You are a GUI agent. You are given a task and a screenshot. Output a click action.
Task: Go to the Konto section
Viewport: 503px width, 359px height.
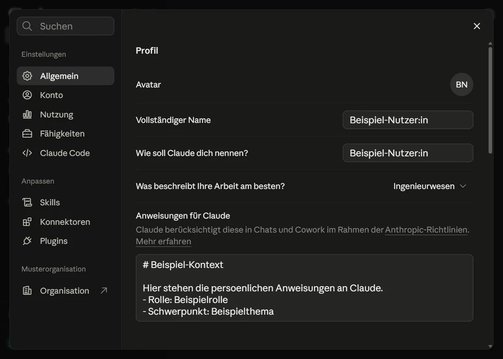pos(65,95)
